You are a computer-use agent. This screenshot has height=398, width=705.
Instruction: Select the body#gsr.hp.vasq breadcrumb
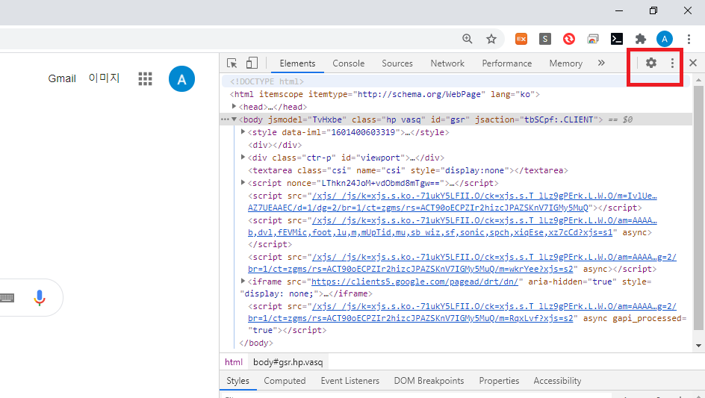click(x=288, y=362)
